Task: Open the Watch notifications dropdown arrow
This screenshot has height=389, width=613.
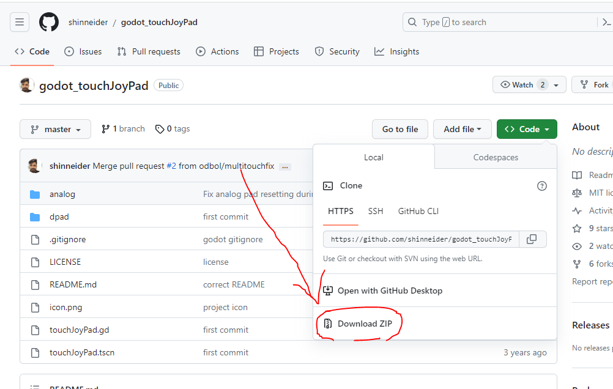Action: [x=556, y=85]
